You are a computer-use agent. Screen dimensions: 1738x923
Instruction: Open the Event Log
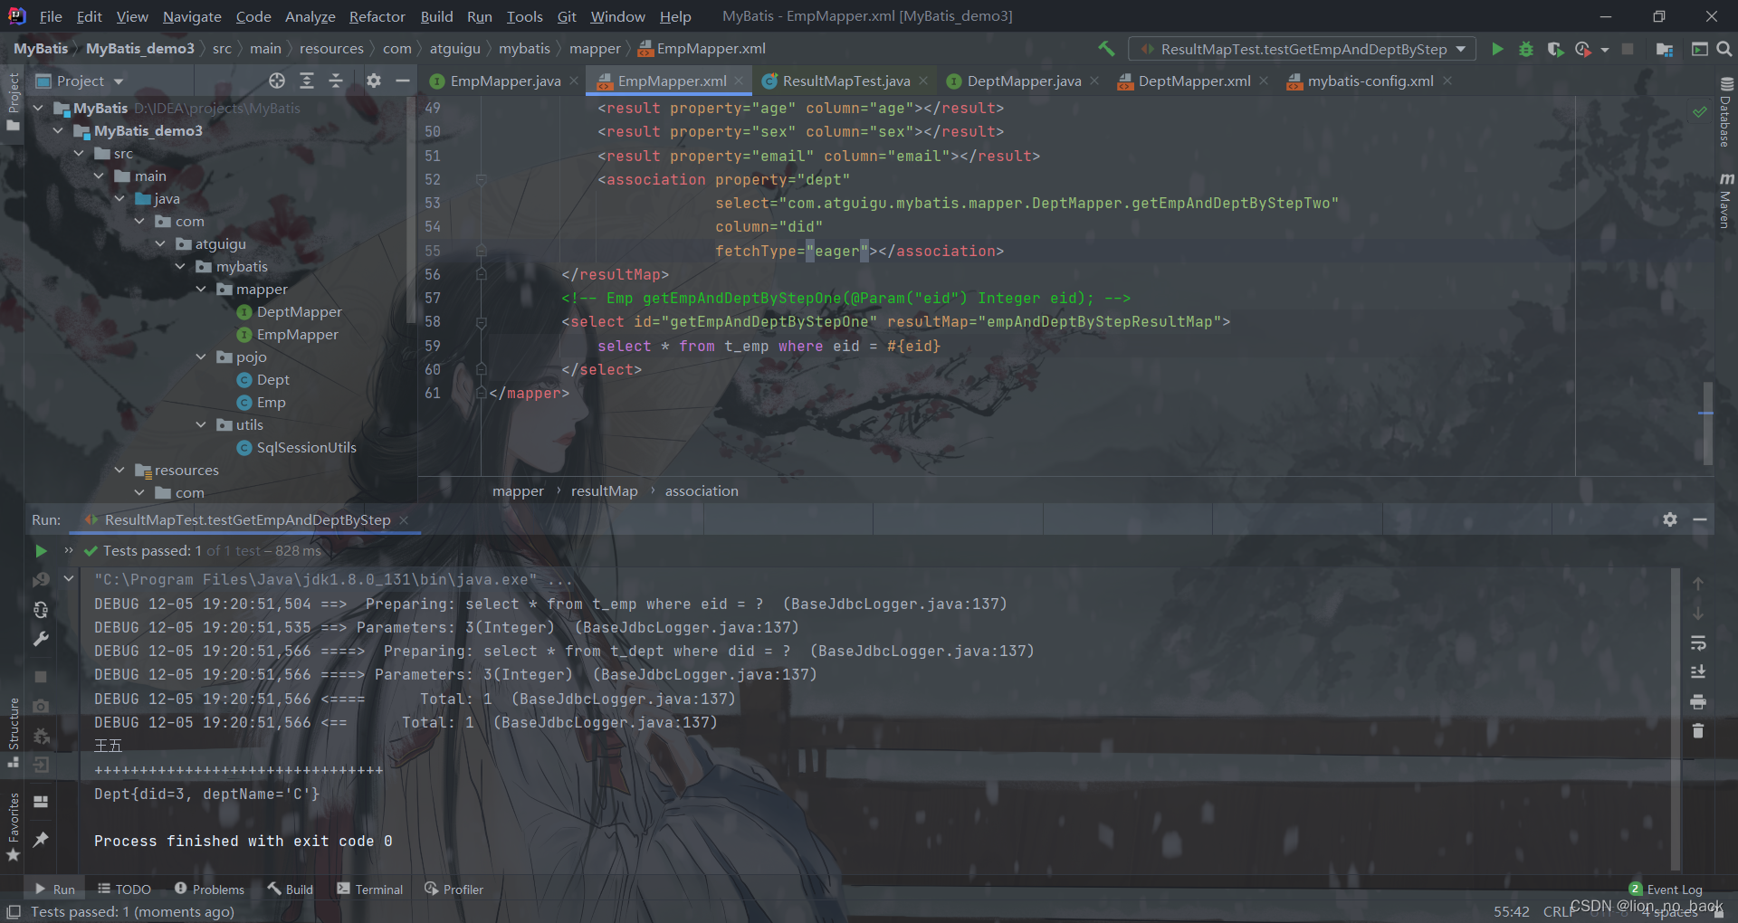1666,890
